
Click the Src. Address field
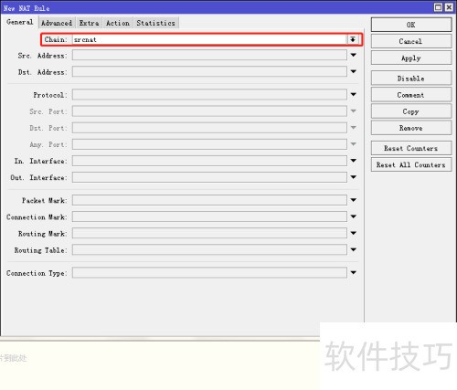[x=209, y=56]
